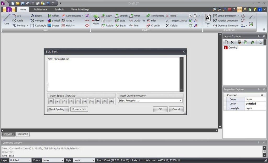Expand the Polyline options arrow

click(28, 26)
